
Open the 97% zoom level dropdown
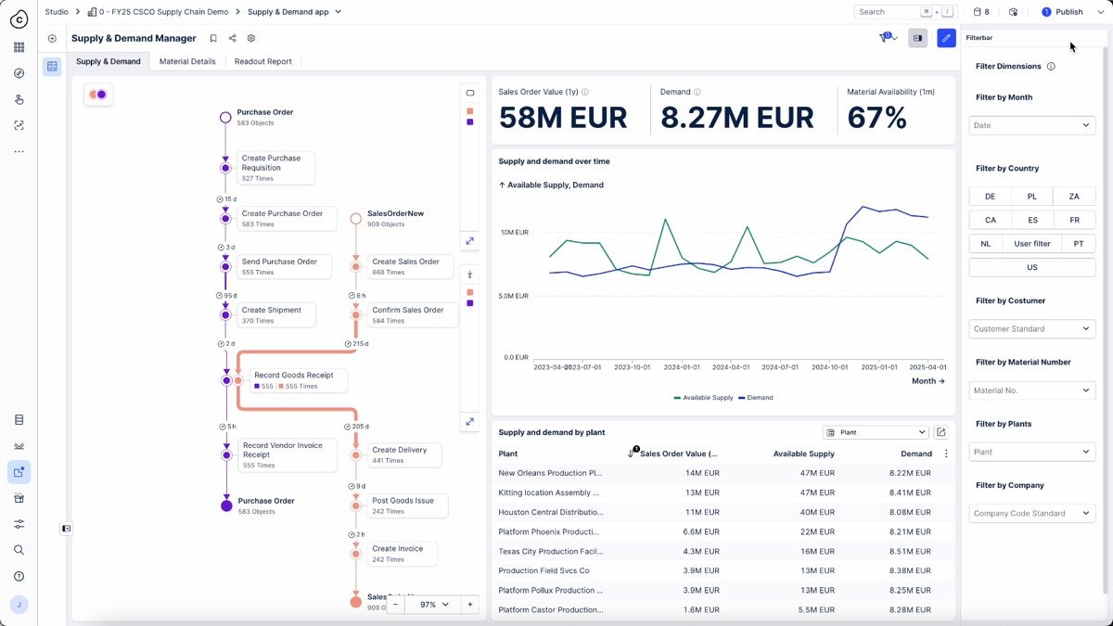pos(435,605)
